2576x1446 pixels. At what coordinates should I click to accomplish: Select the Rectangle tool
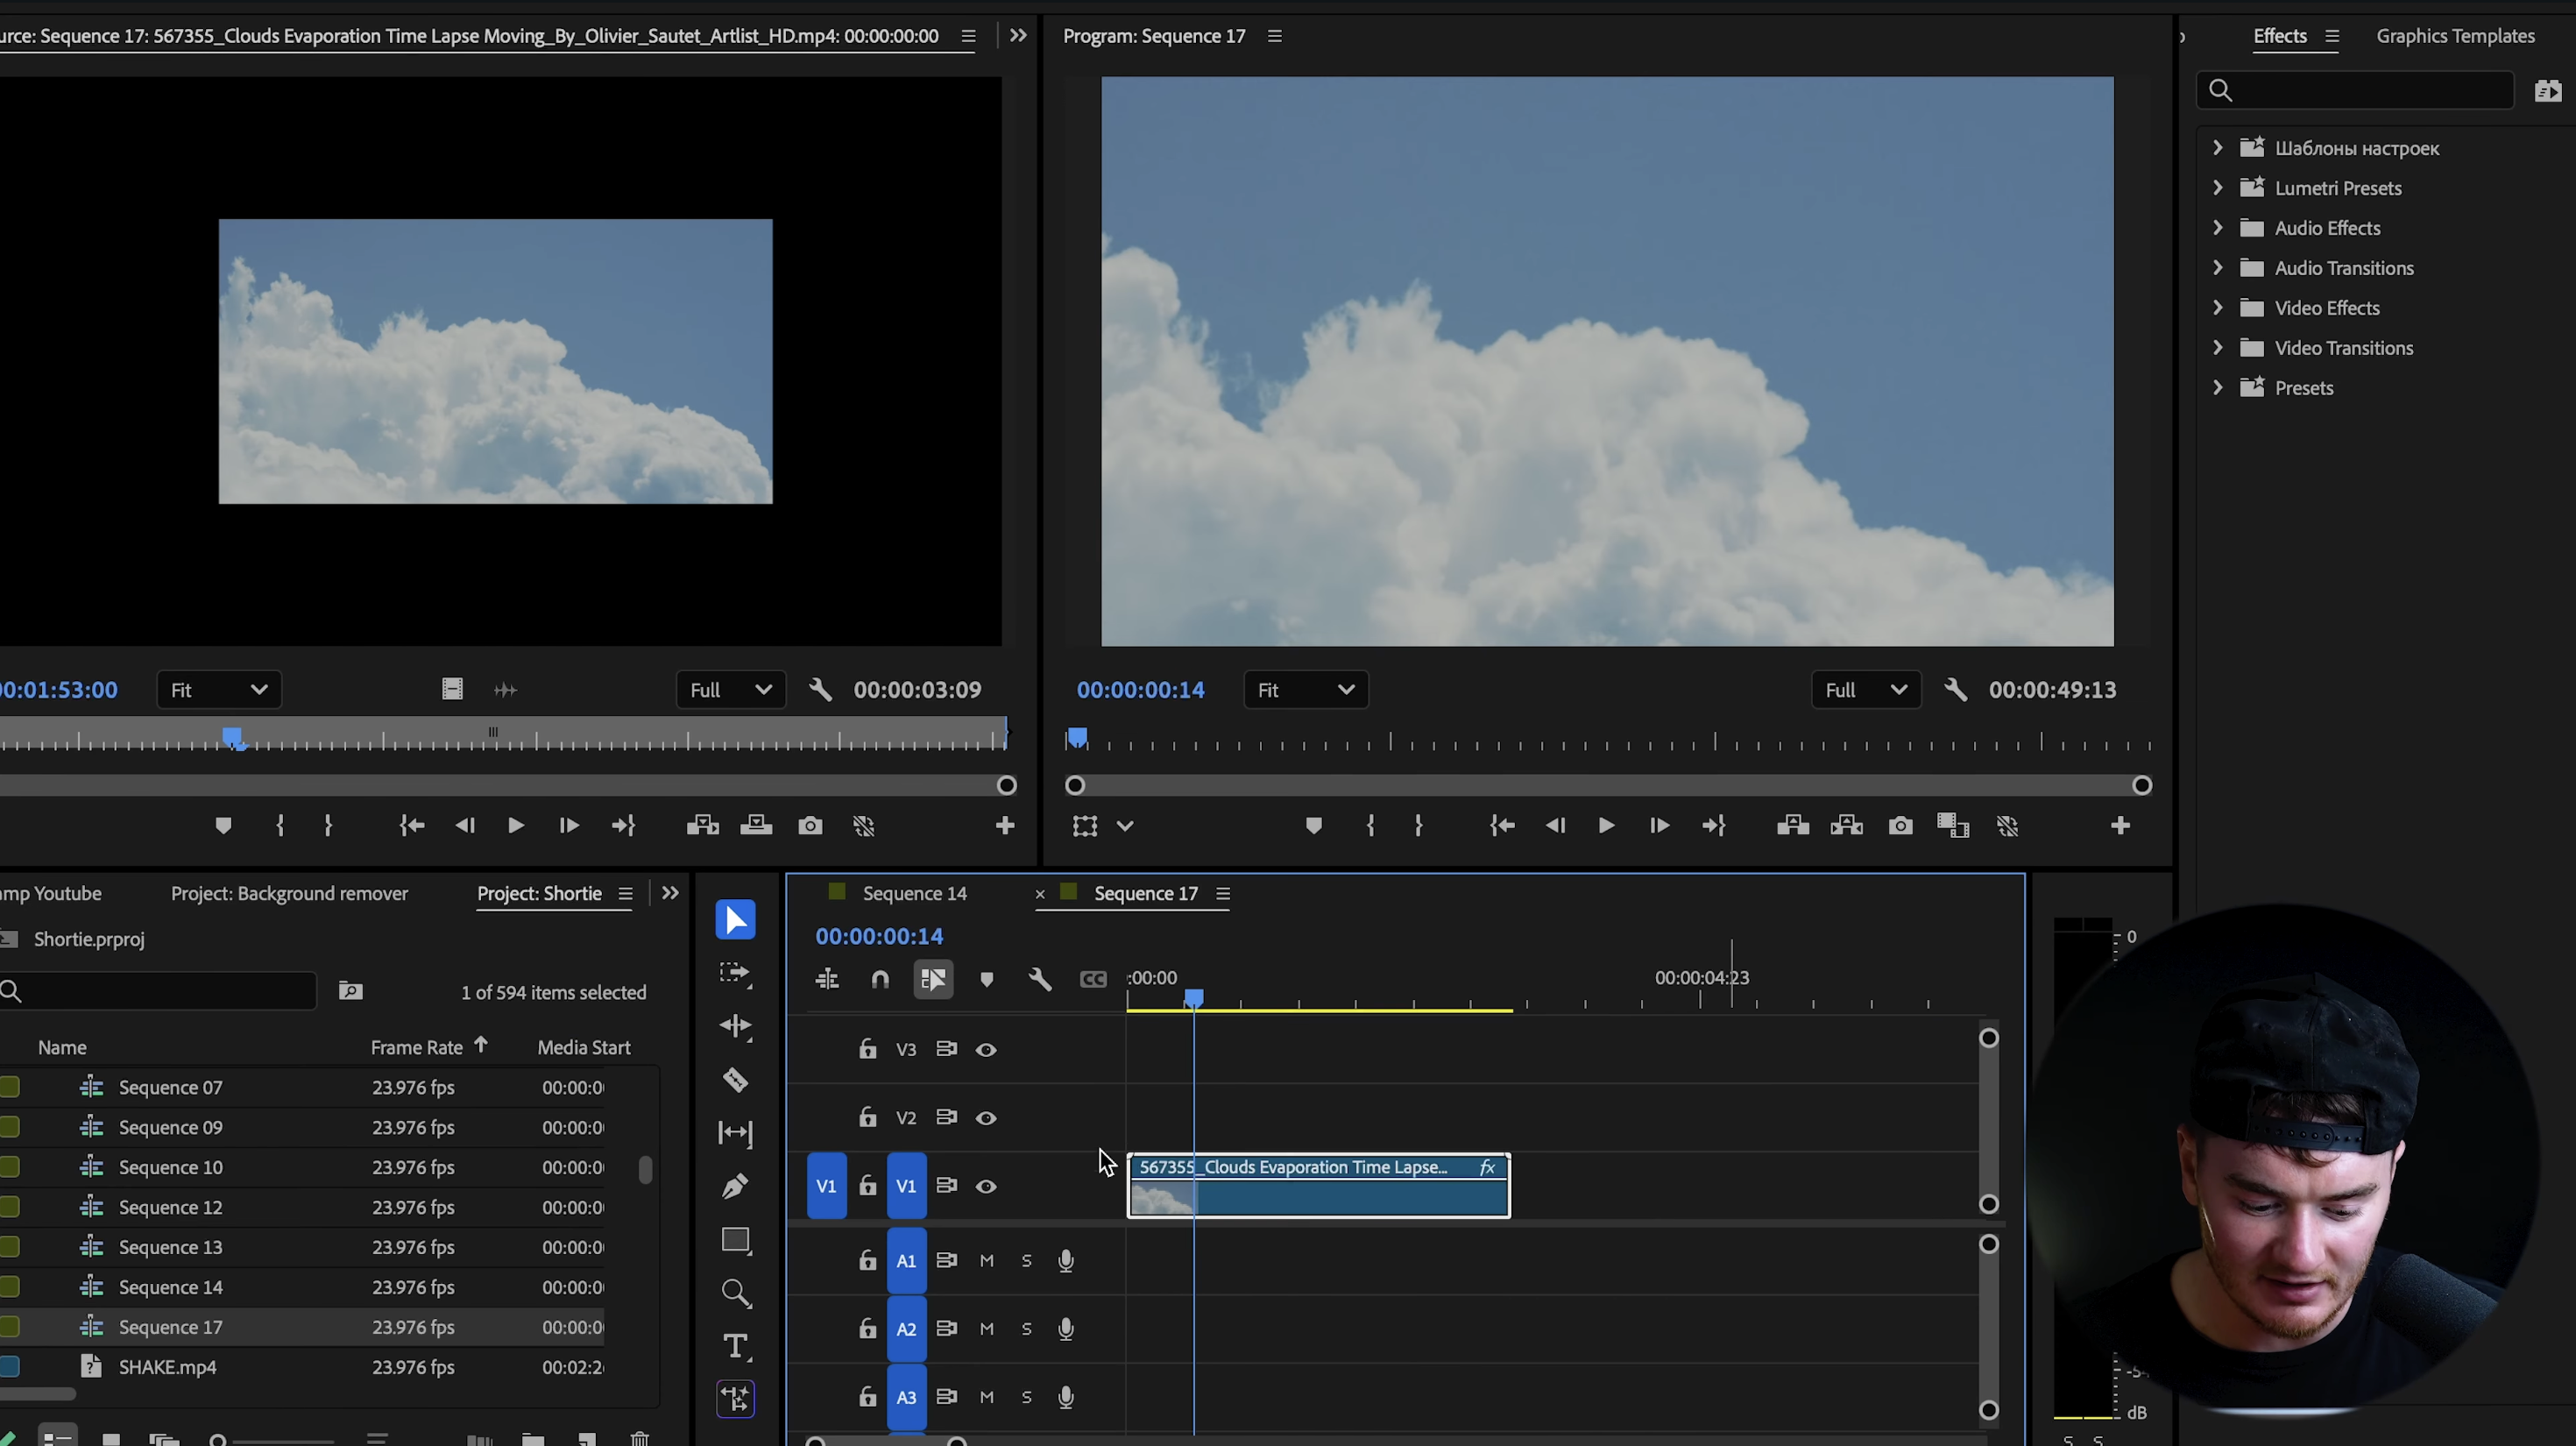(x=735, y=1240)
